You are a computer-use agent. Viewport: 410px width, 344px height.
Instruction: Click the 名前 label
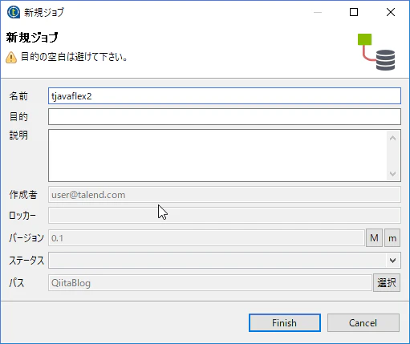click(18, 96)
